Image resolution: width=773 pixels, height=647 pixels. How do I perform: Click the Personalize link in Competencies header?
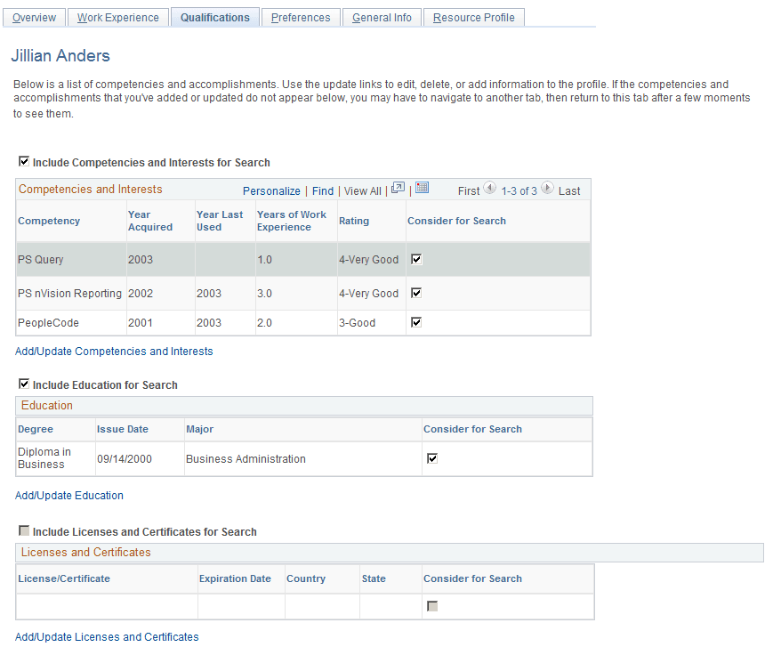(271, 190)
